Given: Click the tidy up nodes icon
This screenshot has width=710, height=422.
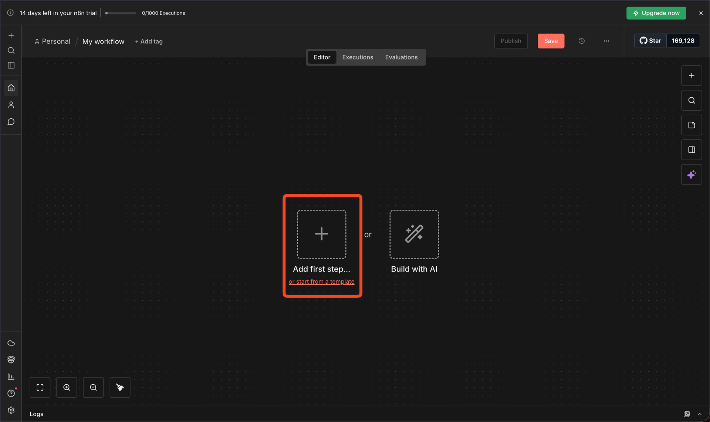Looking at the screenshot, I should [120, 387].
